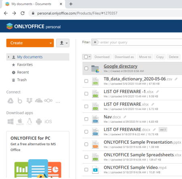
Task: Click the Sample Video mp4 icon
Action: pyautogui.click(x=95, y=170)
